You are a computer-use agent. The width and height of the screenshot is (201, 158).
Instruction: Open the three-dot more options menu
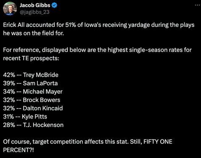[x=197, y=5]
